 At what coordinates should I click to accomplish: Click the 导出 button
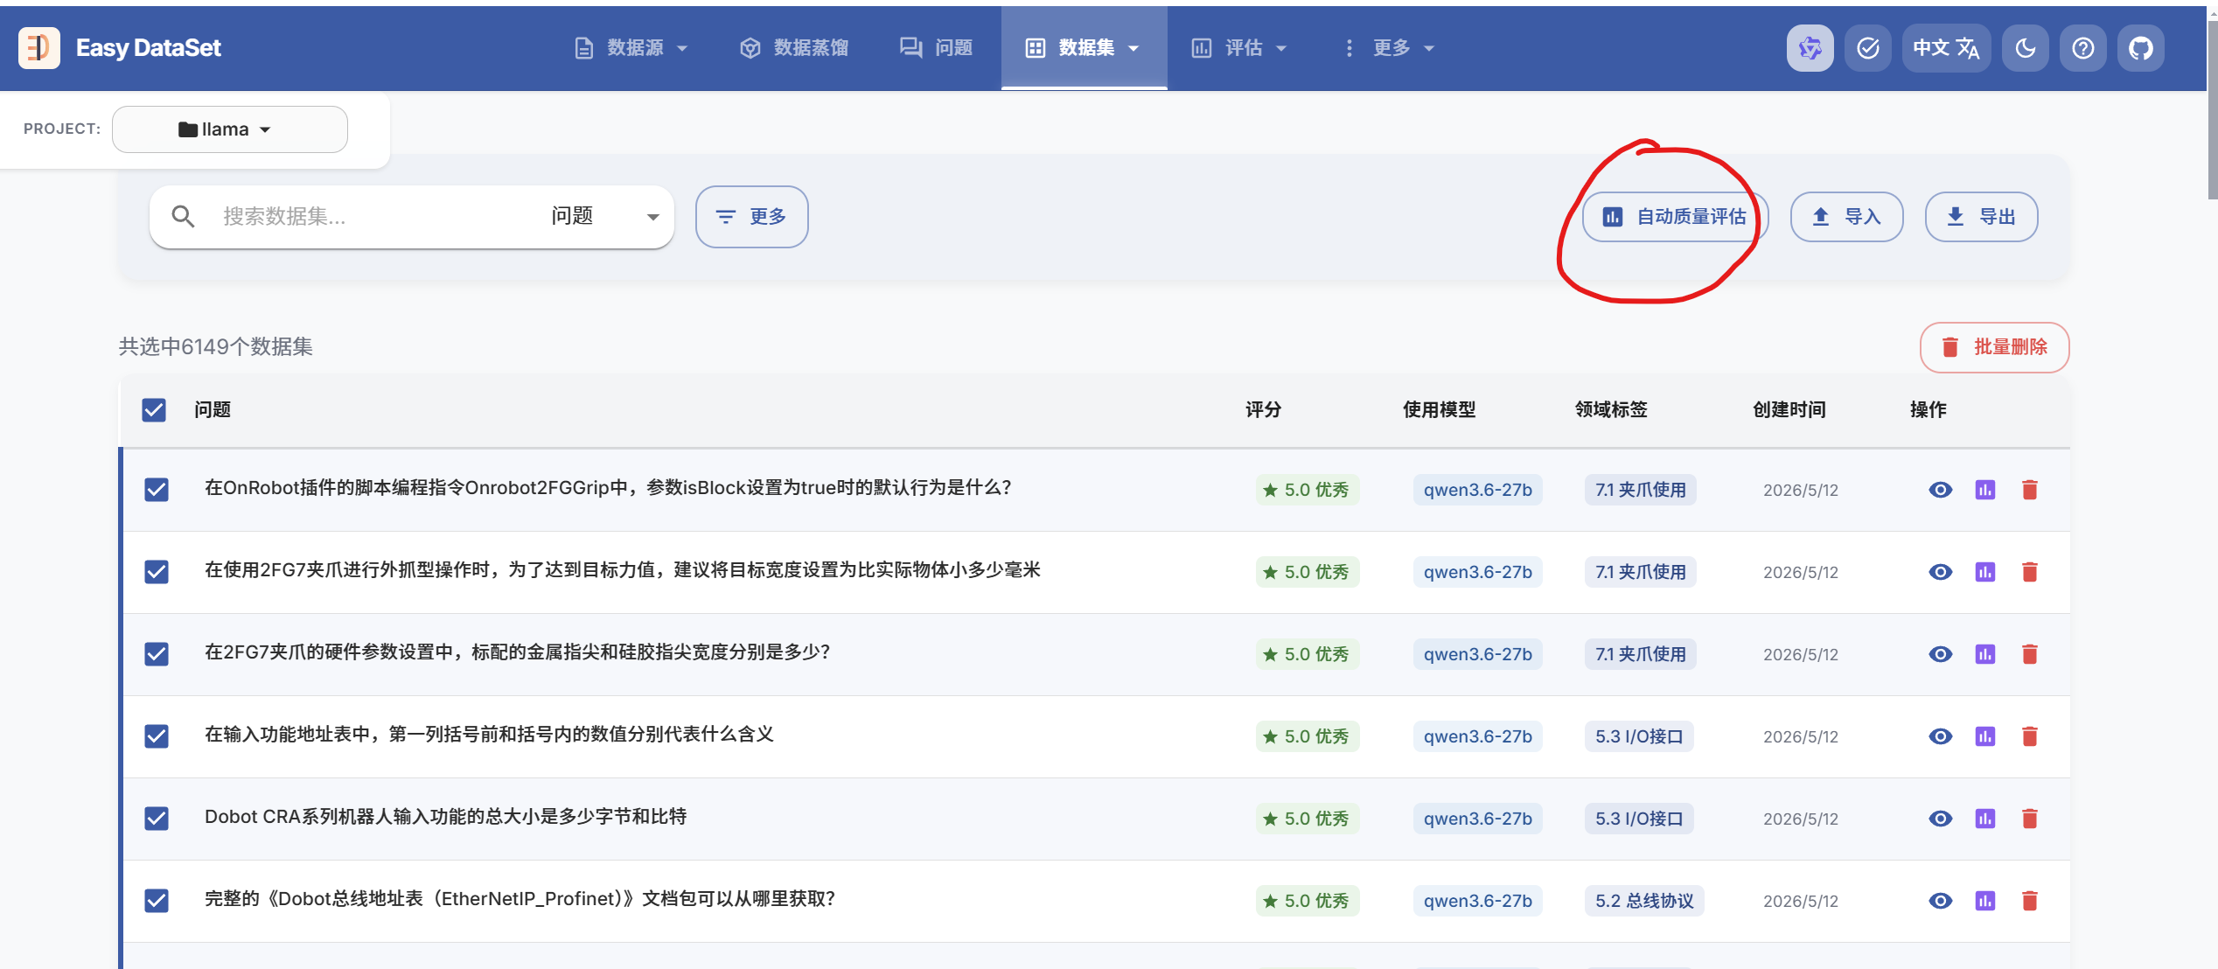pos(1982,216)
